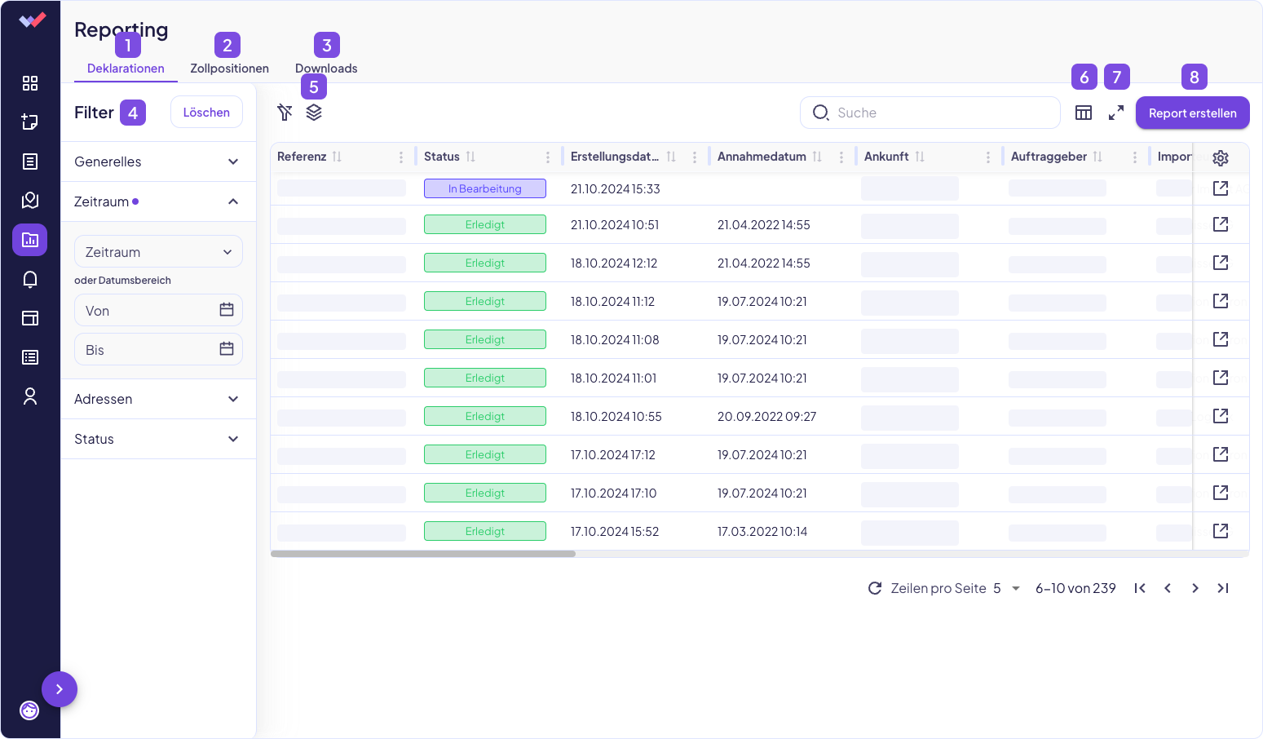The image size is (1263, 739).
Task: Open the column layout table icon
Action: pos(1084,113)
